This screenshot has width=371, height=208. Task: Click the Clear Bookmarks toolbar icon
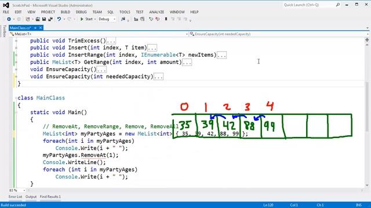[185, 19]
